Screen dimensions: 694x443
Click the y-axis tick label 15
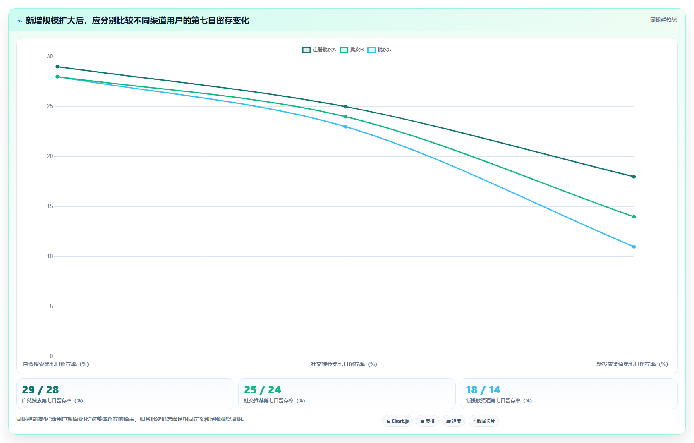point(50,206)
